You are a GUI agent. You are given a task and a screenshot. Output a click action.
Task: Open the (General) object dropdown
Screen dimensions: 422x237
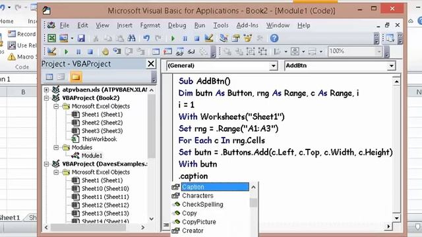click(x=273, y=66)
